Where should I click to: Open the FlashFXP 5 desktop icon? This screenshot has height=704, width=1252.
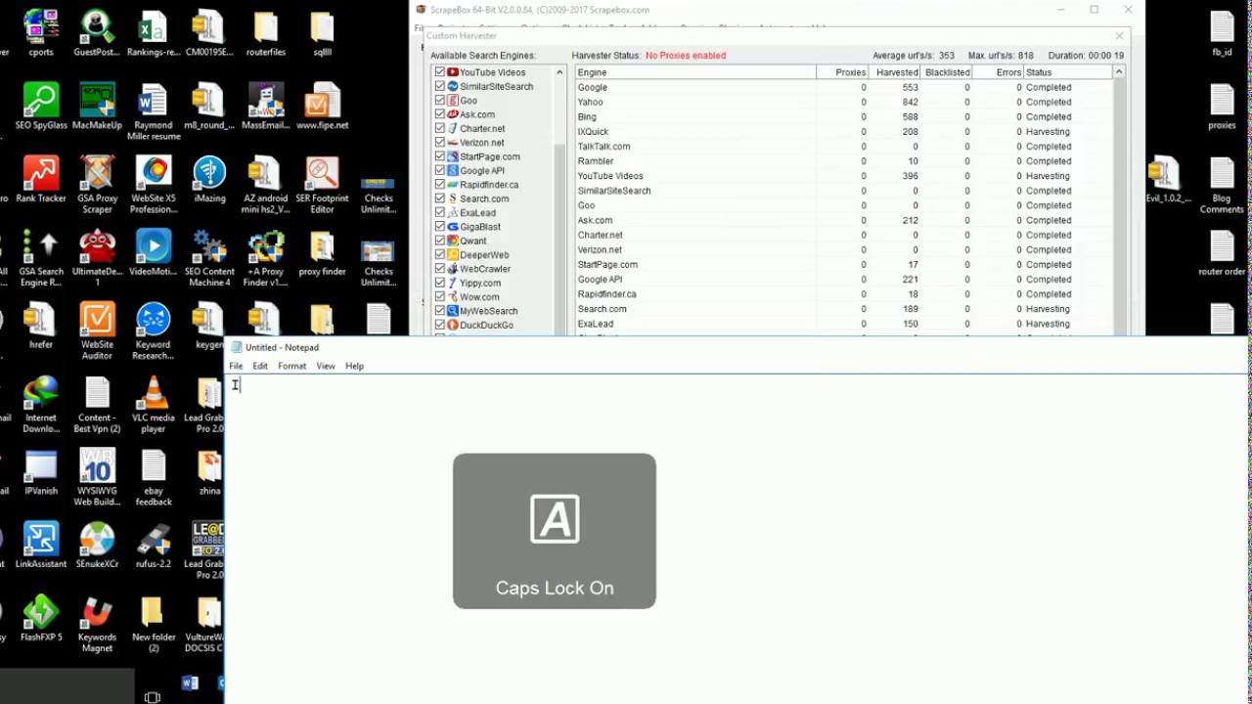pos(40,619)
